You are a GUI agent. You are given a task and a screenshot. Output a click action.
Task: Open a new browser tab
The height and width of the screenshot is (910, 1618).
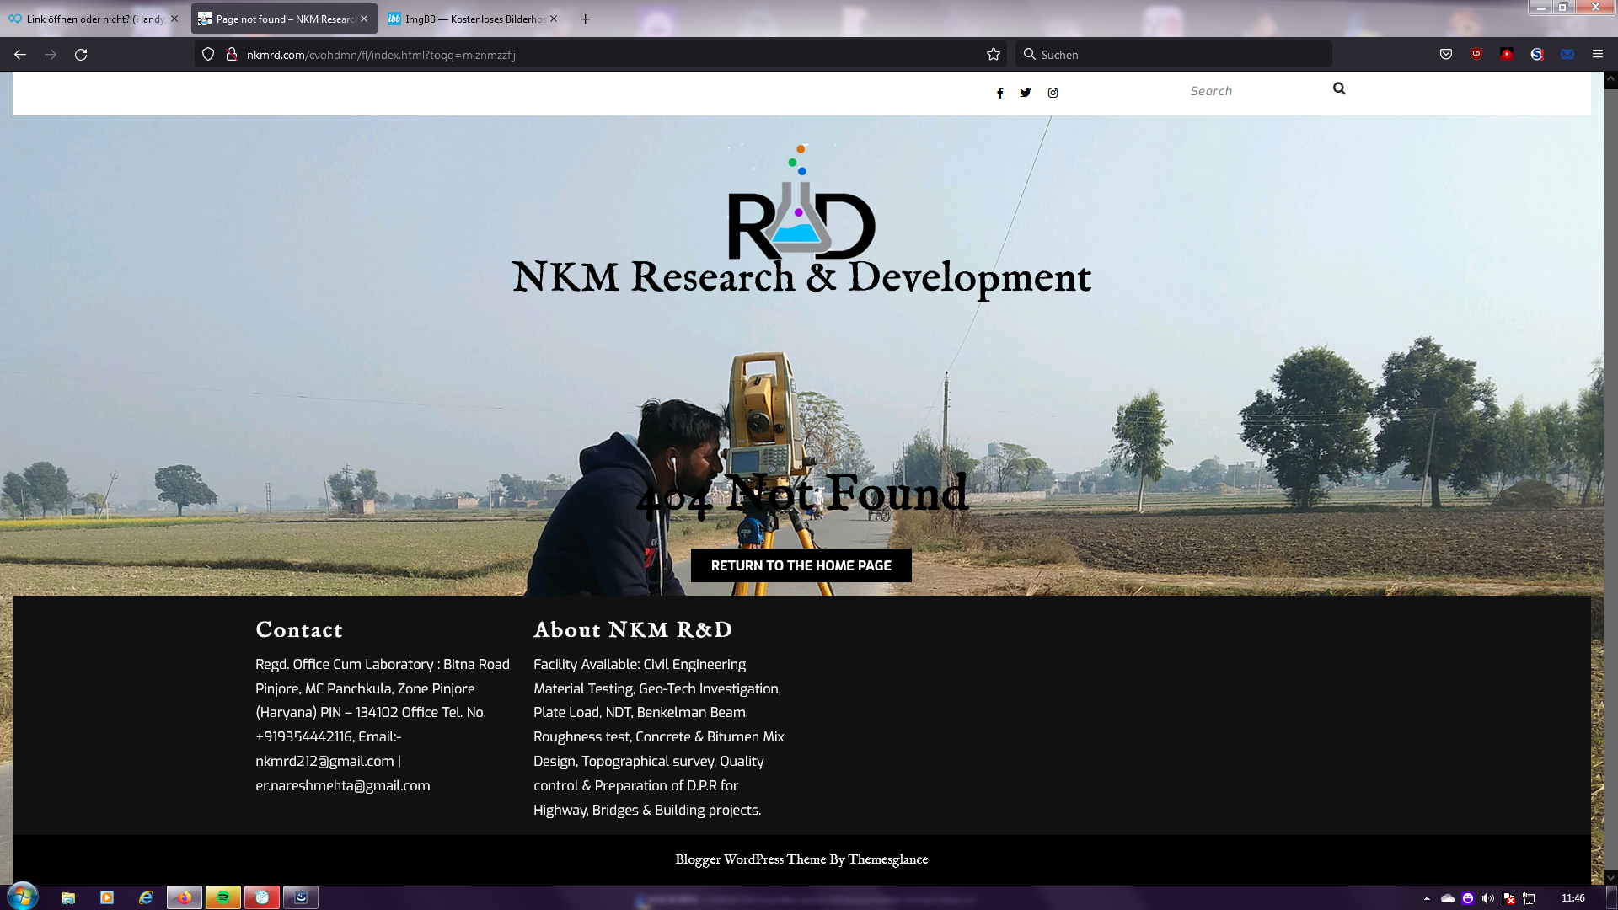tap(586, 19)
